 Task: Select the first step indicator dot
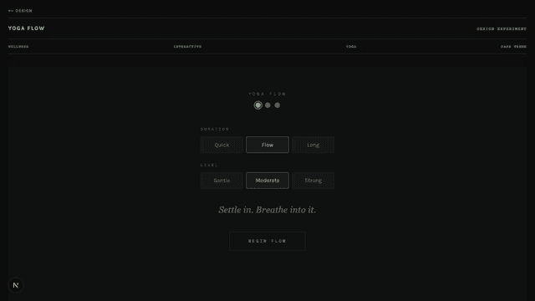[258, 105]
